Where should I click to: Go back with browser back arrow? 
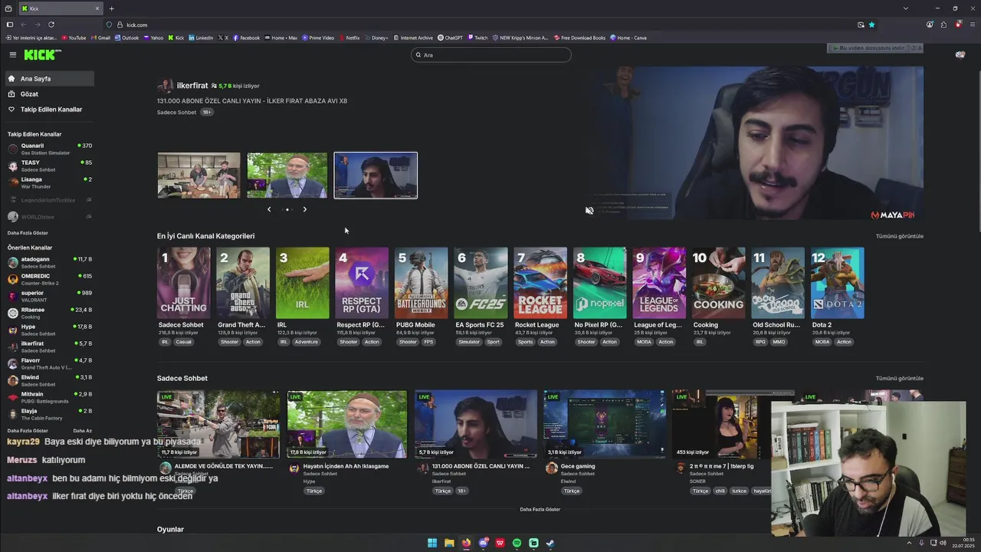click(23, 25)
